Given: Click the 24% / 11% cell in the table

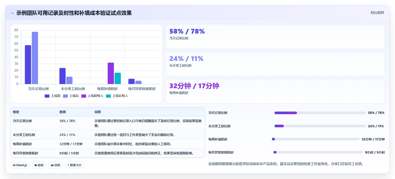Looking at the screenshot, I should (67, 135).
